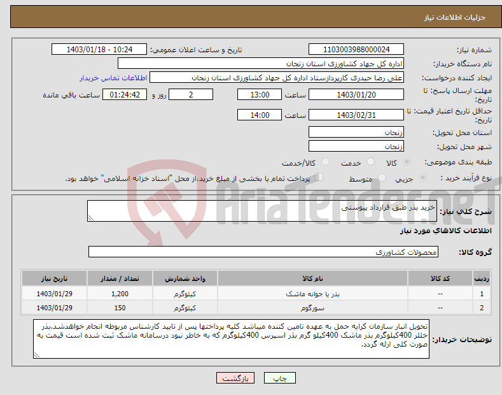Click the remaining days field showing 2
502x395 pixels.
coord(191,94)
